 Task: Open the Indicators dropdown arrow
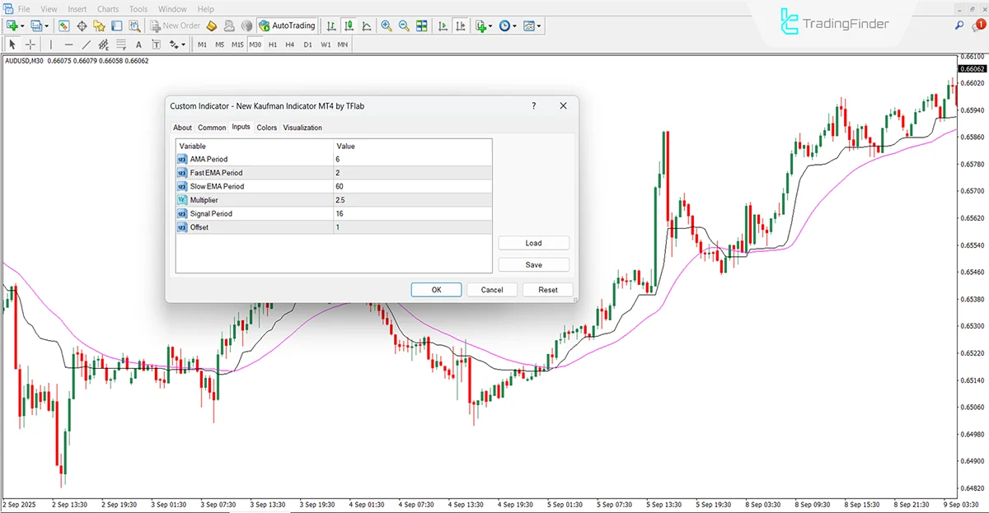(490, 26)
